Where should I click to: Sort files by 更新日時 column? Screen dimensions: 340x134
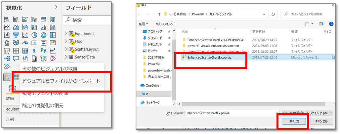259,32
